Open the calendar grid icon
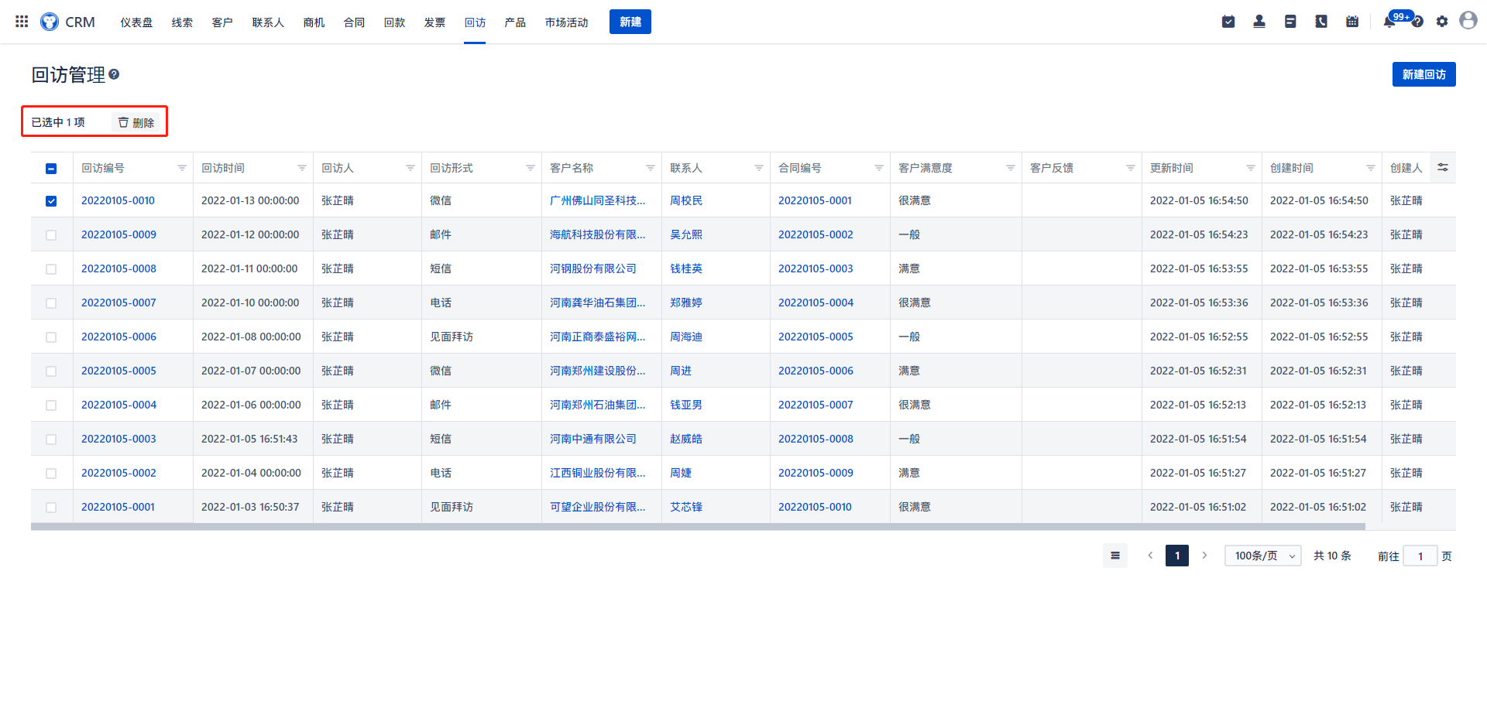The image size is (1487, 725). [x=1352, y=22]
